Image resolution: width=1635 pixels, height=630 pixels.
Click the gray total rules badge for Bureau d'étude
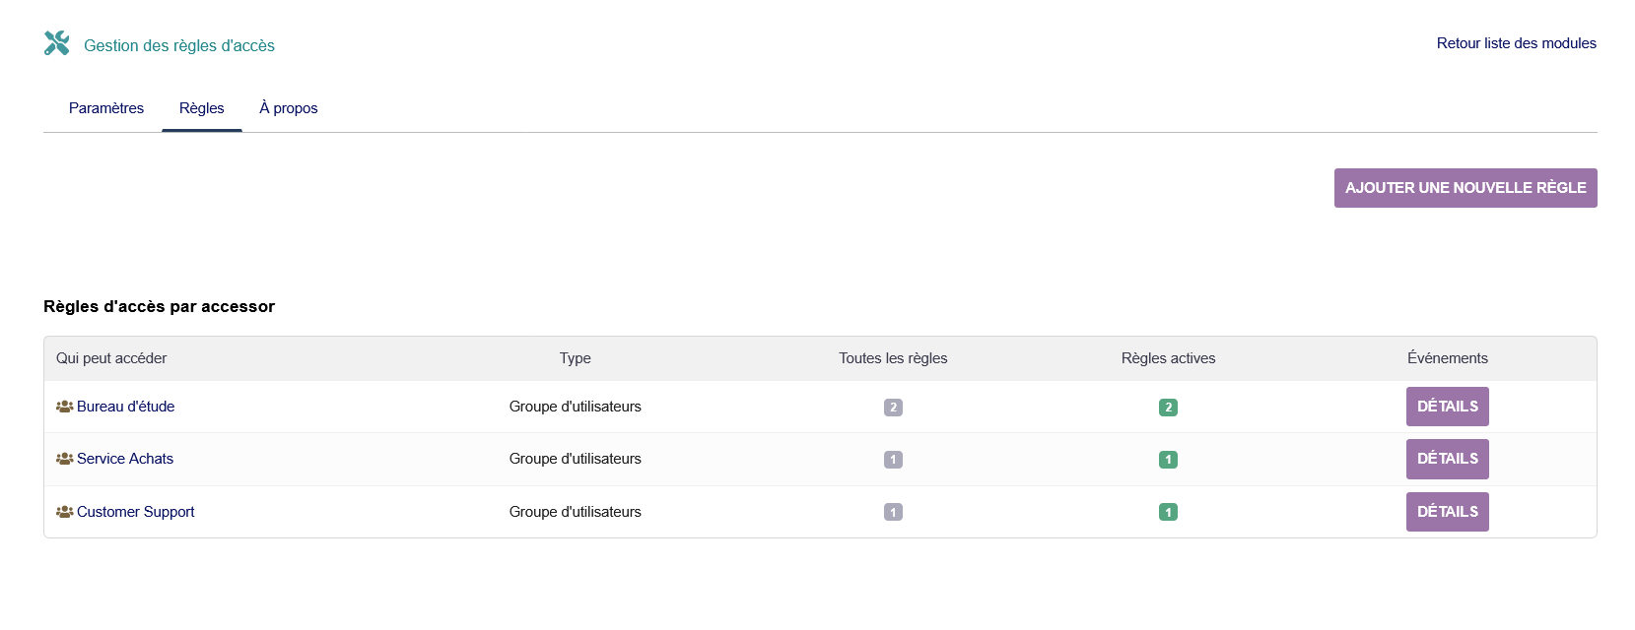(893, 408)
